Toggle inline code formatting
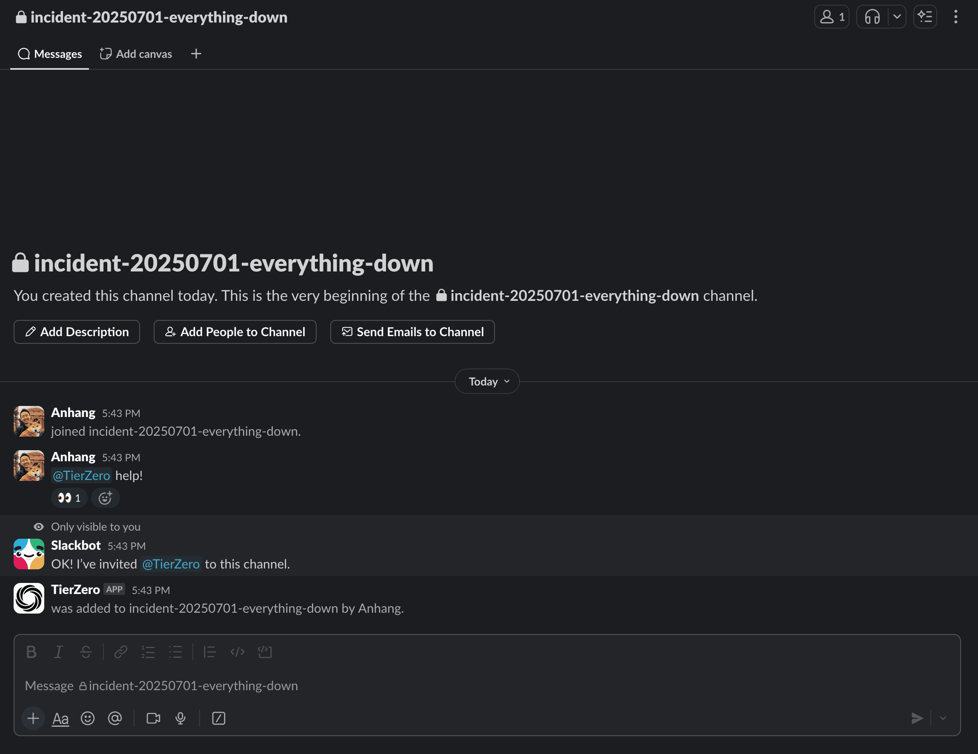 point(237,652)
